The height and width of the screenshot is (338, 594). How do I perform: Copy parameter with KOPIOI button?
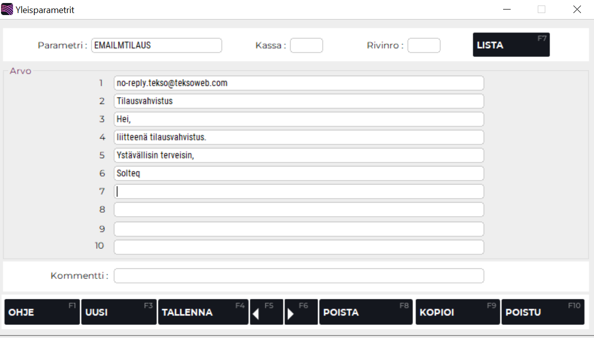point(457,312)
